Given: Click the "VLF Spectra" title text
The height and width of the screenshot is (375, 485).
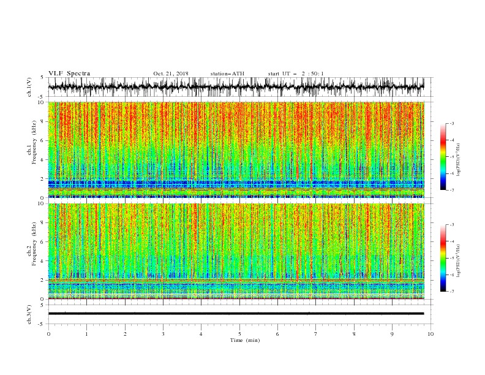Looking at the screenshot, I should point(69,74).
